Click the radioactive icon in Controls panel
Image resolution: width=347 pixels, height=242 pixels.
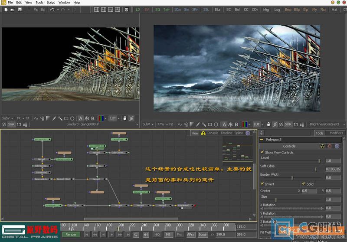click(x=322, y=146)
